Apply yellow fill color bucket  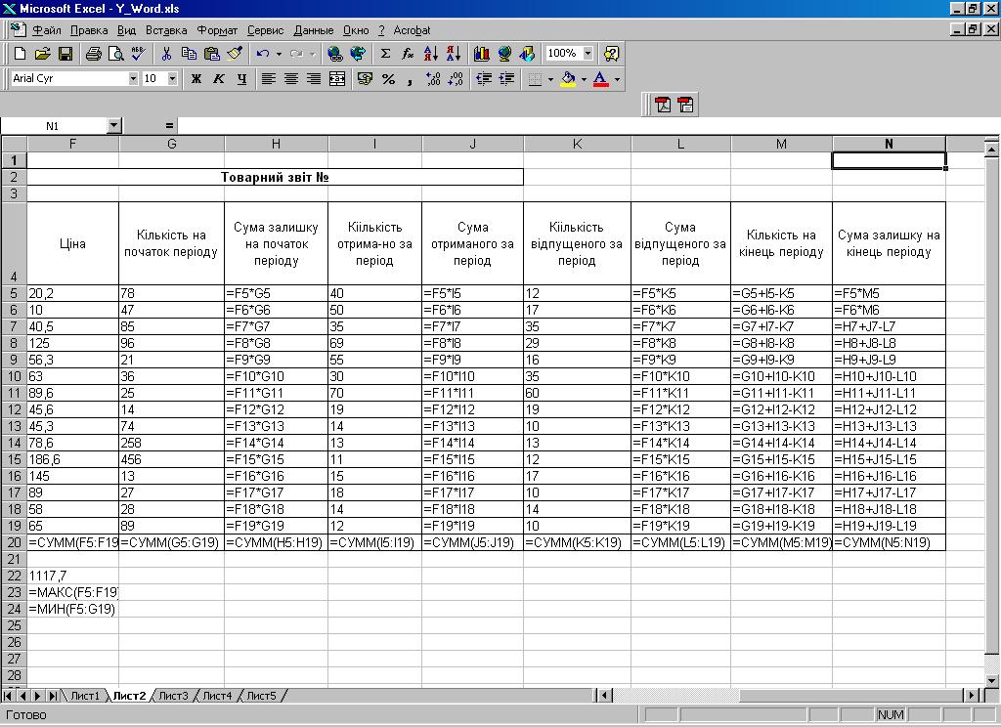coord(568,78)
